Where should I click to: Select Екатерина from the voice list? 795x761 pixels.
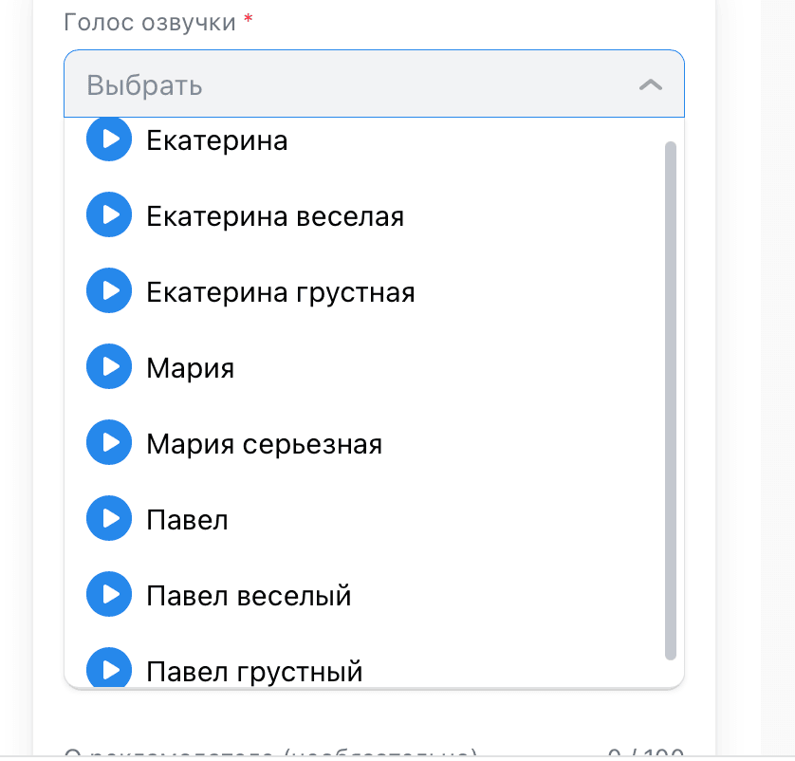(217, 141)
